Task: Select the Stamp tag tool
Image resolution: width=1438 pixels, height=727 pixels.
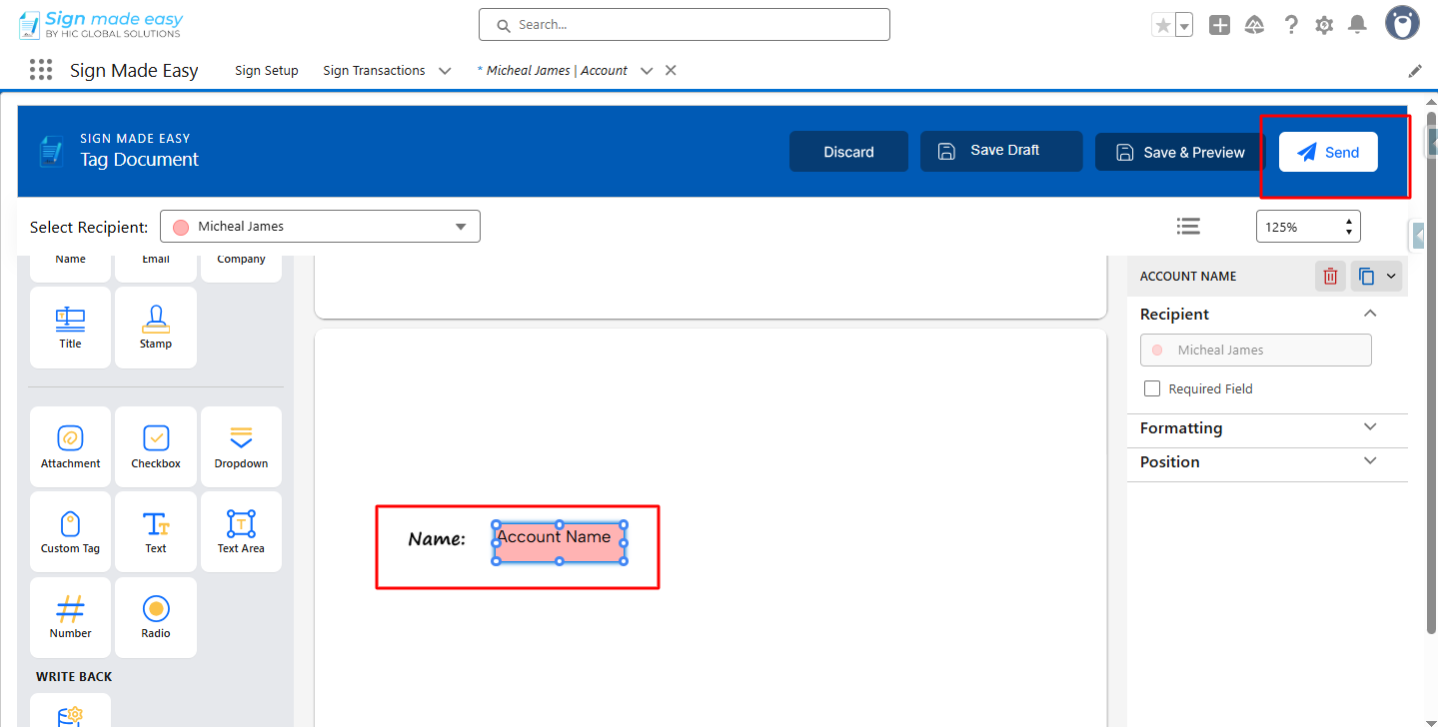Action: (x=156, y=328)
